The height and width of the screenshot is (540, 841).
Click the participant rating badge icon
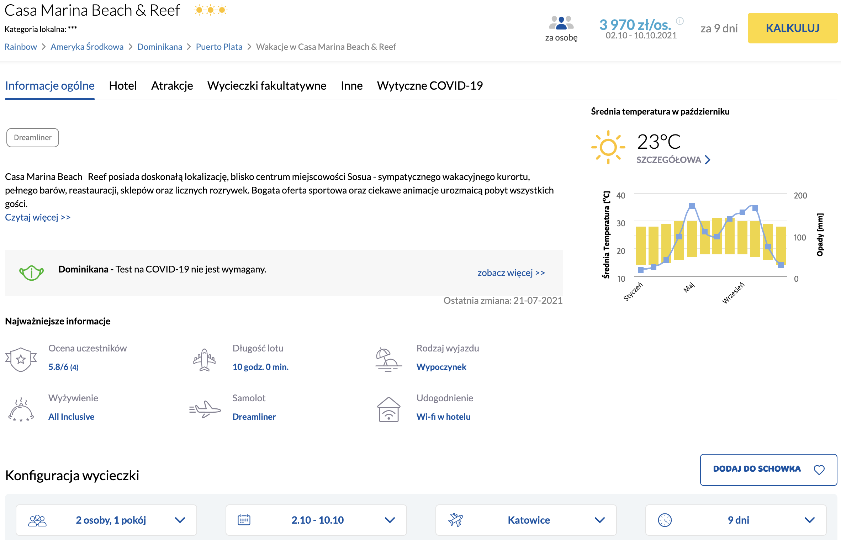pyautogui.click(x=21, y=359)
